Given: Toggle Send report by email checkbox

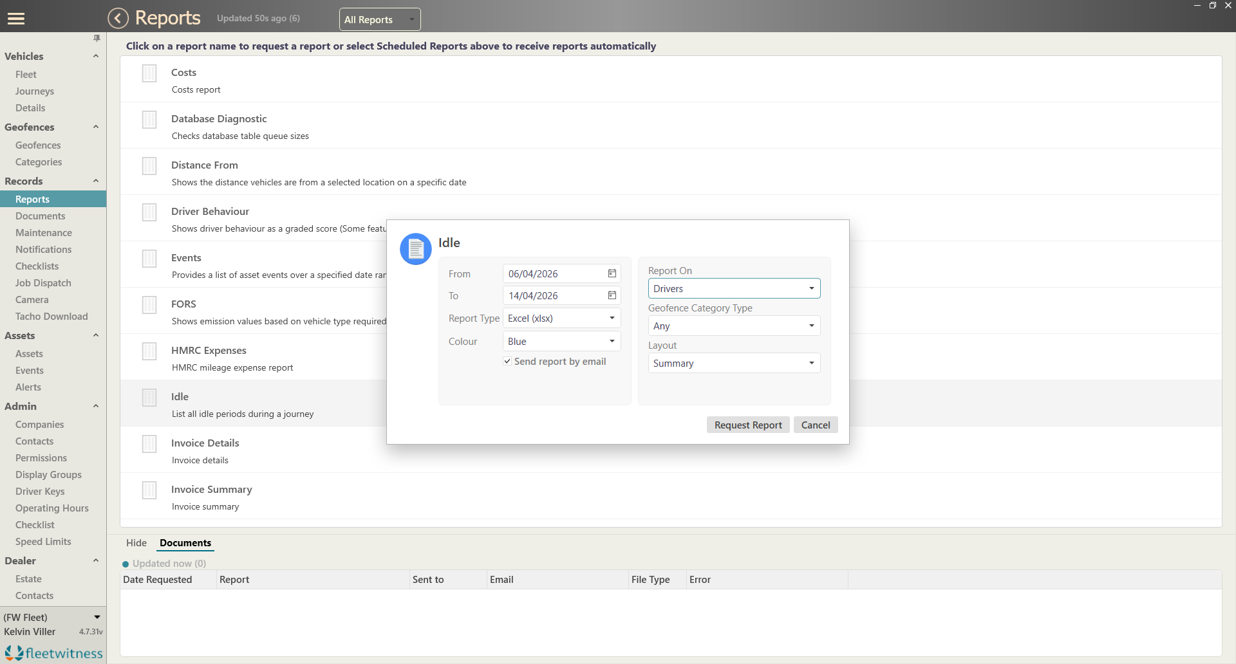Looking at the screenshot, I should [x=507, y=362].
